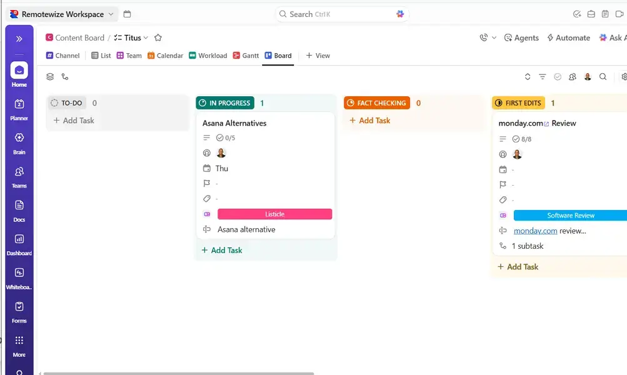Click the assignee avatar on Asana Alternatives
This screenshot has height=375, width=627.
click(221, 152)
